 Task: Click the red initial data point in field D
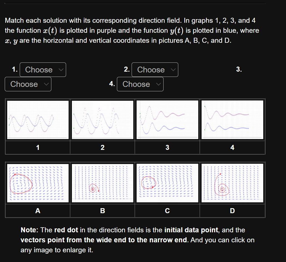[x=220, y=174]
